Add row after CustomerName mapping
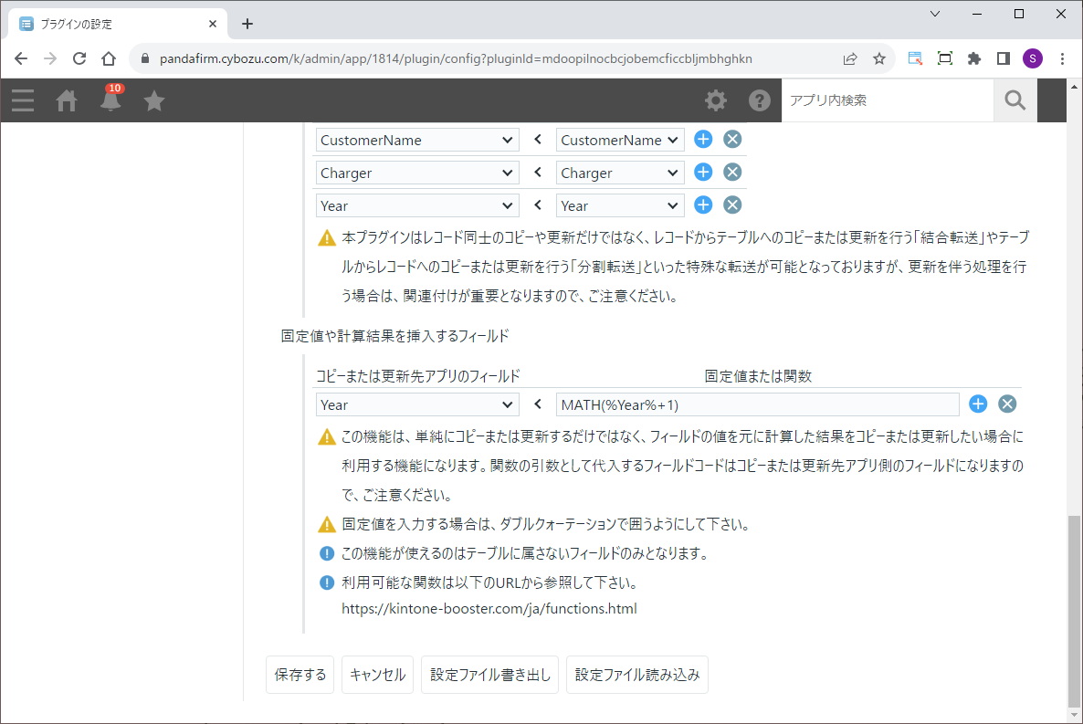Screen dimensions: 1083x724 [x=703, y=140]
